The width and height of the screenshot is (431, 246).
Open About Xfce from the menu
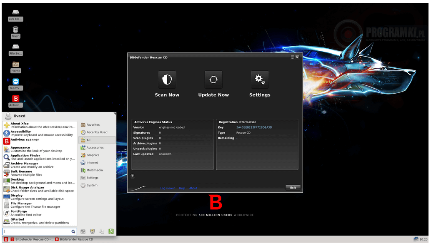[x=40, y=125]
